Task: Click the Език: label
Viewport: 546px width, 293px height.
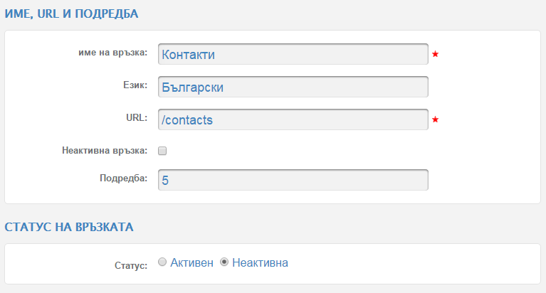Action: coord(135,85)
